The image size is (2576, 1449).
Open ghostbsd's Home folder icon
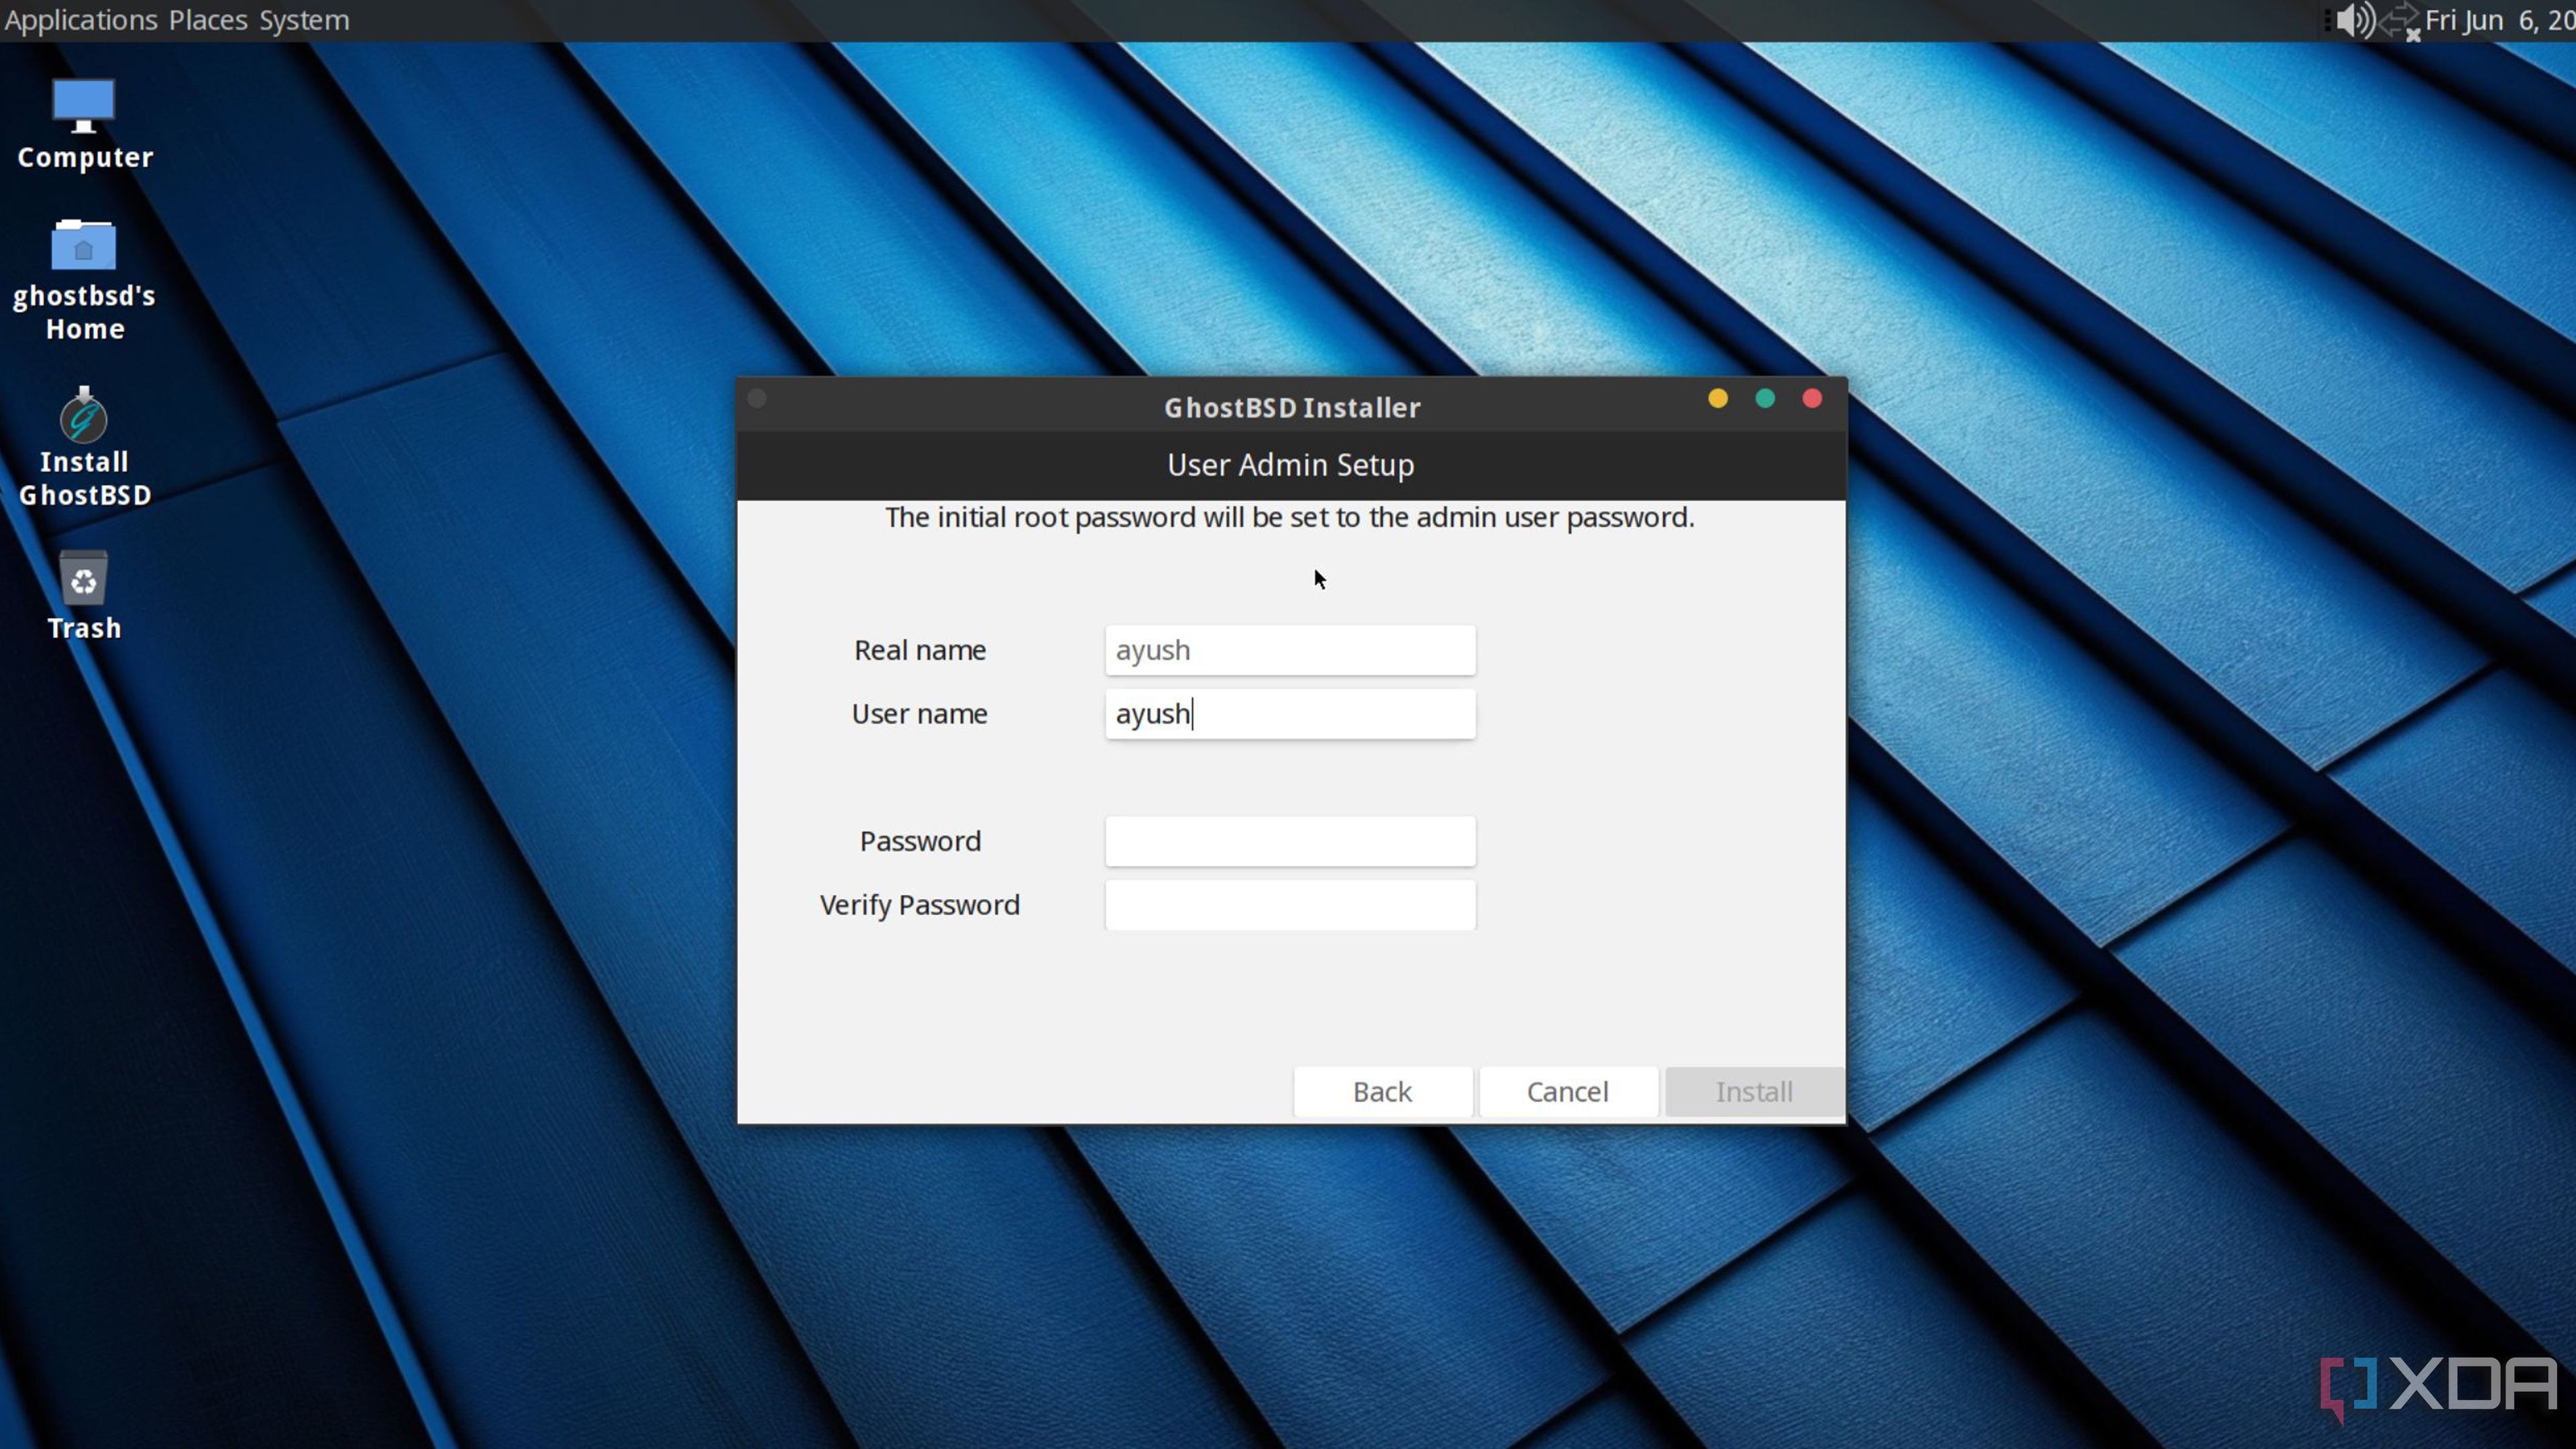click(84, 280)
